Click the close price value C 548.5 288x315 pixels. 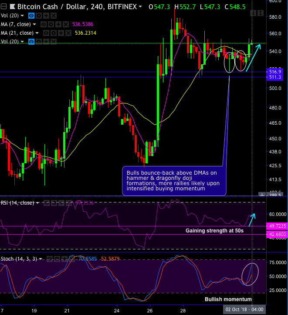point(235,7)
